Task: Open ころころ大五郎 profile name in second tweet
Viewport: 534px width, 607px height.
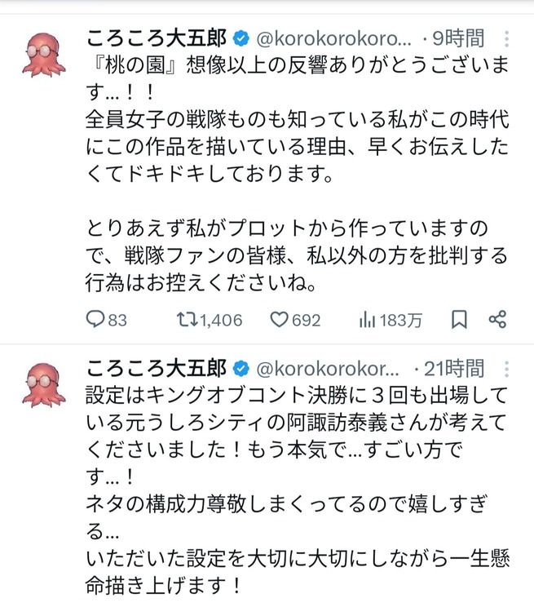Action: tap(157, 368)
